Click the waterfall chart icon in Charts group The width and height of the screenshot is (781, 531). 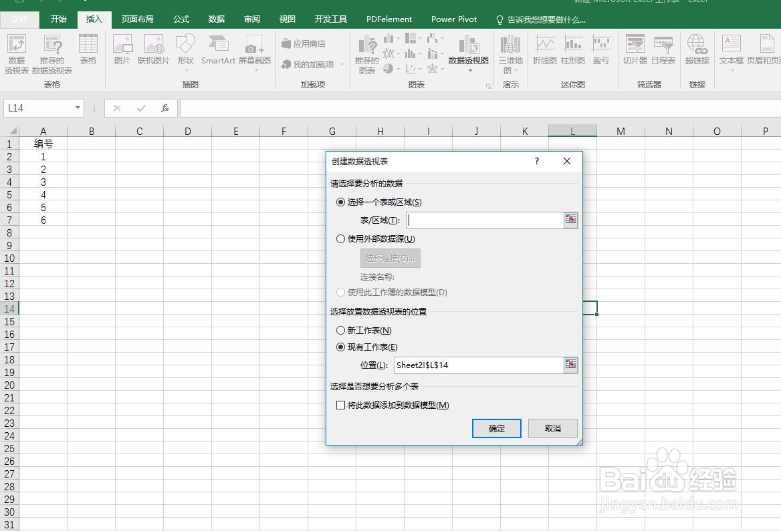pyautogui.click(x=432, y=39)
